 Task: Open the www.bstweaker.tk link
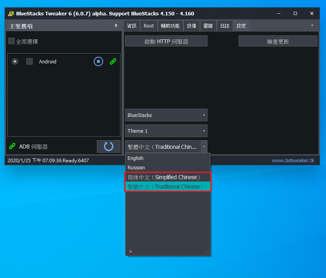[x=293, y=161]
